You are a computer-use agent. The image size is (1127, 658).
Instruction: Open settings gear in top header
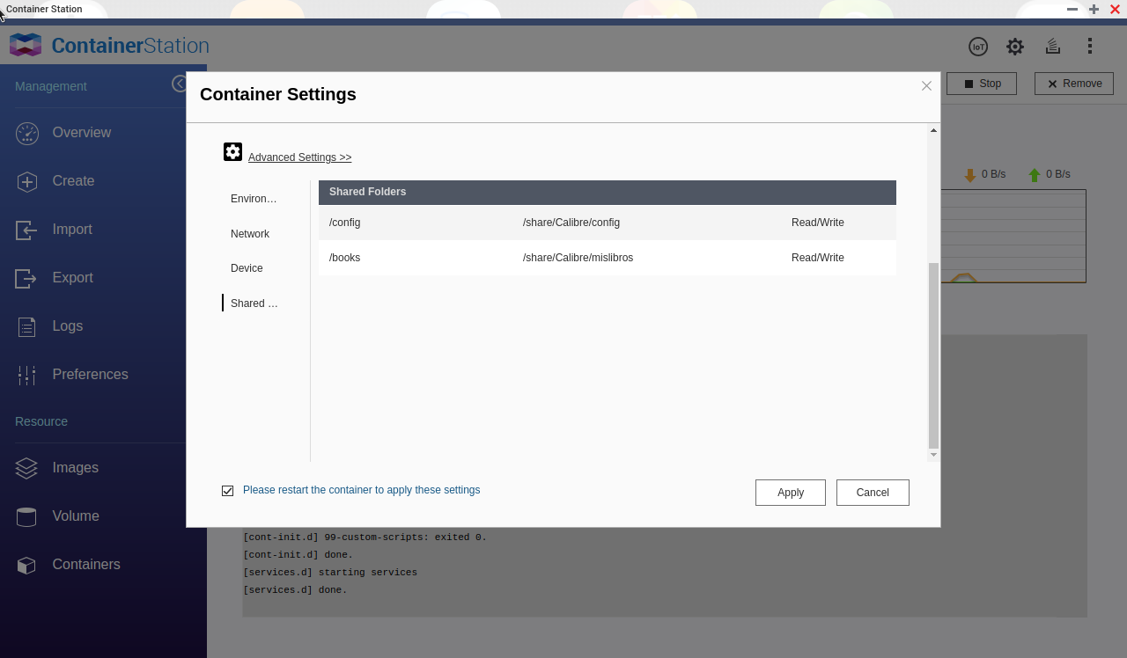pyautogui.click(x=1015, y=47)
